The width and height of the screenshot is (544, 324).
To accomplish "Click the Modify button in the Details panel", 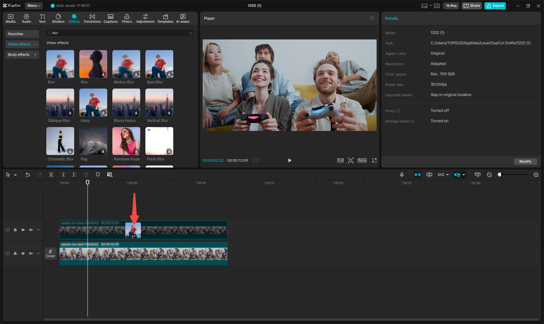I will pos(525,161).
